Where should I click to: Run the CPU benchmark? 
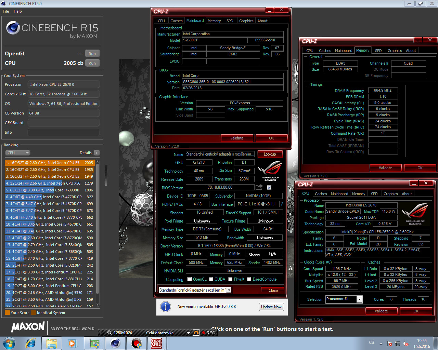pyautogui.click(x=92, y=63)
